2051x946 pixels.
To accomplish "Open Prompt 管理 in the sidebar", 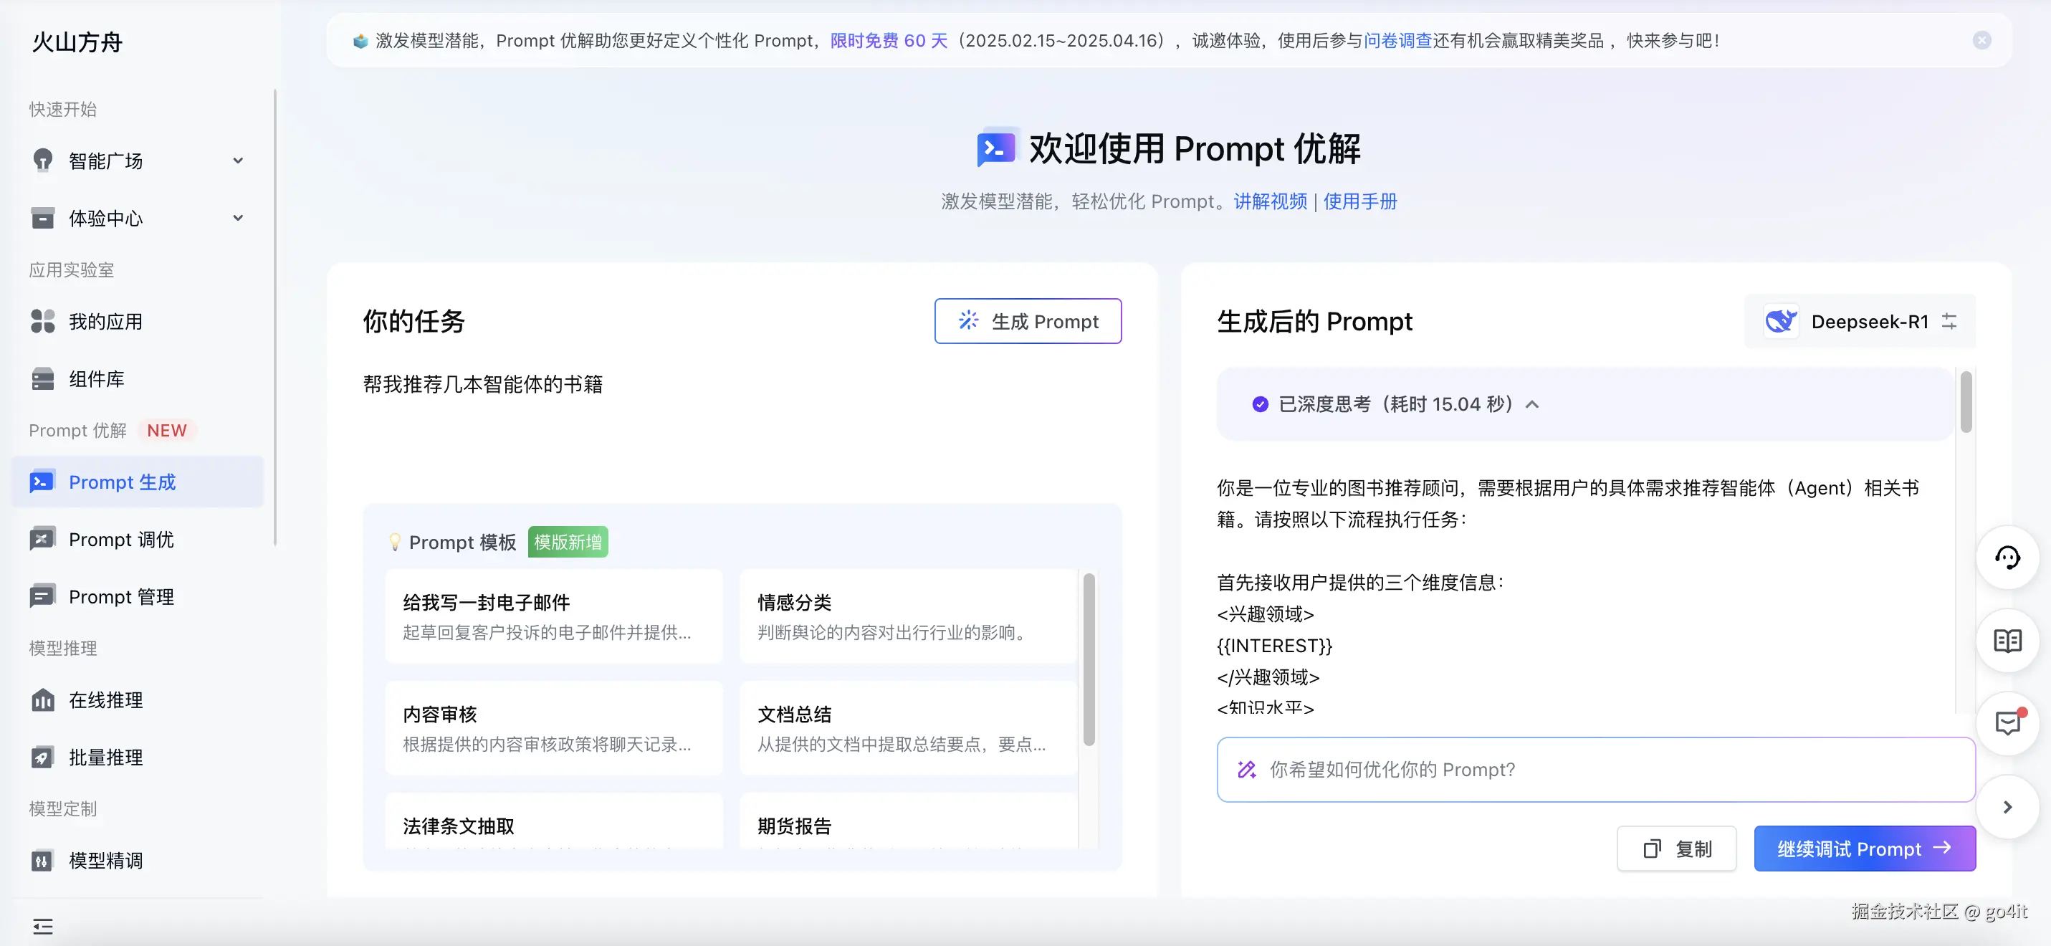I will click(121, 596).
